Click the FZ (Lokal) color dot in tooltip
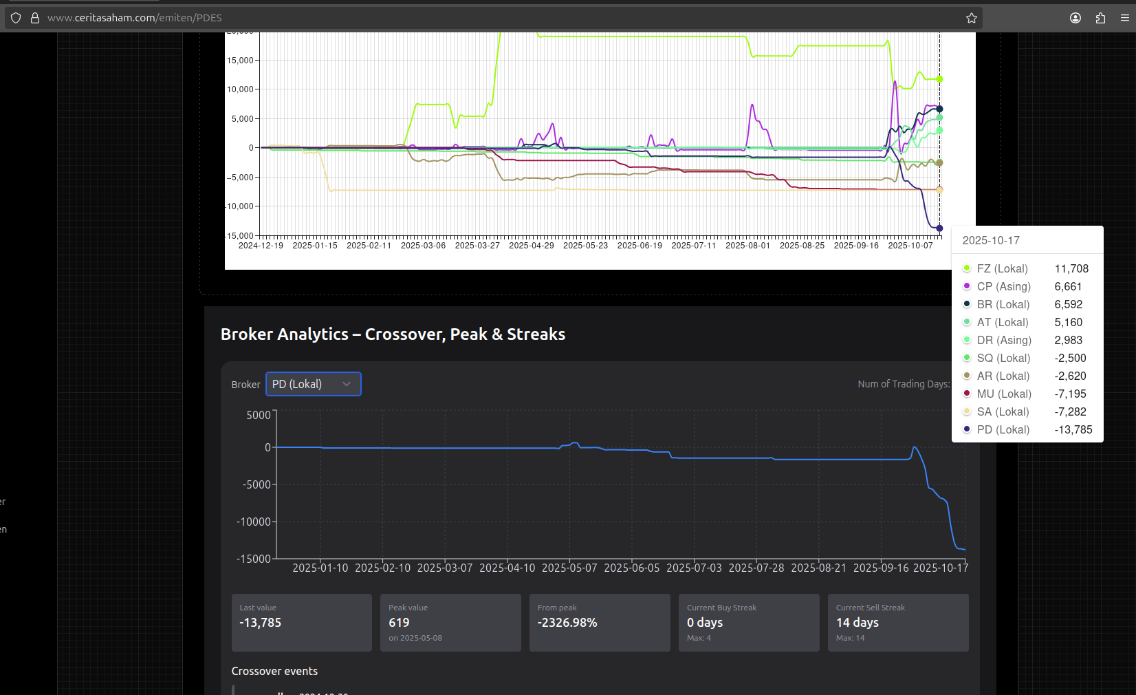Screen dimensions: 1136x695 [x=967, y=268]
